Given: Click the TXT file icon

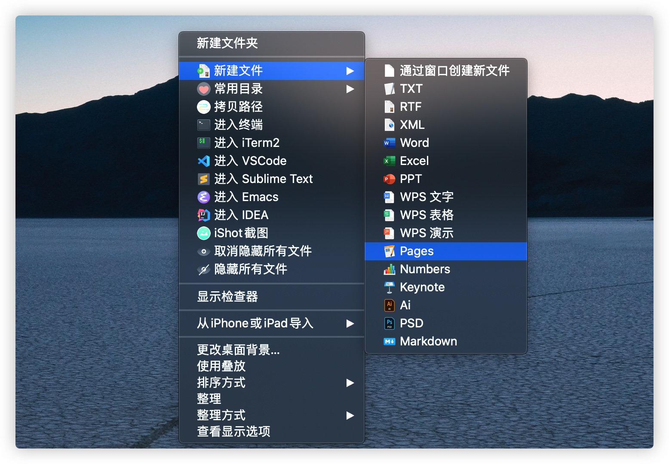Looking at the screenshot, I should 389,89.
